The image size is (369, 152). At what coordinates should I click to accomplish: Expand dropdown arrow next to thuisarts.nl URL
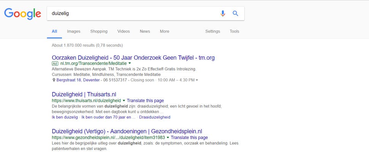coord(124,101)
